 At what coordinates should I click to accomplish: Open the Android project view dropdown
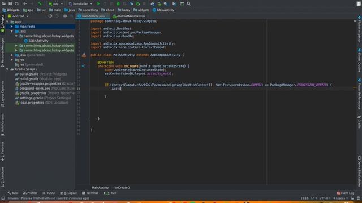18,16
